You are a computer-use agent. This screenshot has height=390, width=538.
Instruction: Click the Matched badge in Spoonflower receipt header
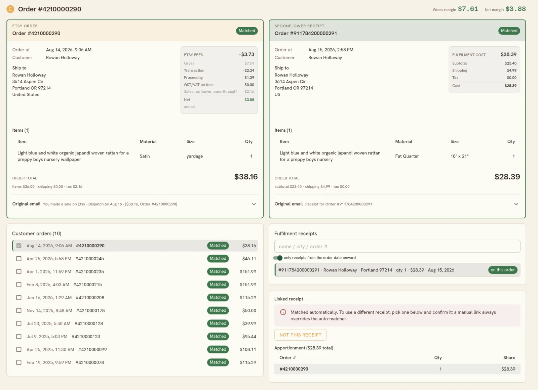pyautogui.click(x=509, y=31)
